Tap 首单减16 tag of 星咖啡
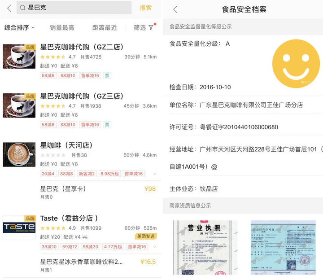 (134, 174)
